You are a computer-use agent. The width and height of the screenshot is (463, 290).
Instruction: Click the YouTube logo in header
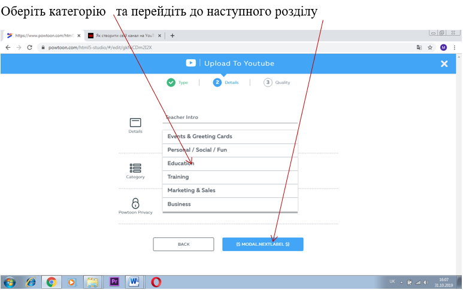(x=190, y=63)
